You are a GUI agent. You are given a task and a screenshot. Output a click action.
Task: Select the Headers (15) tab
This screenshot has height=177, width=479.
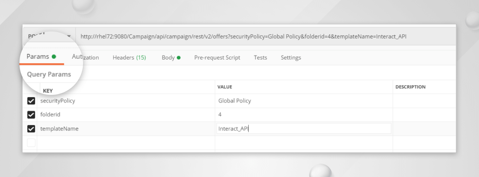tap(129, 58)
